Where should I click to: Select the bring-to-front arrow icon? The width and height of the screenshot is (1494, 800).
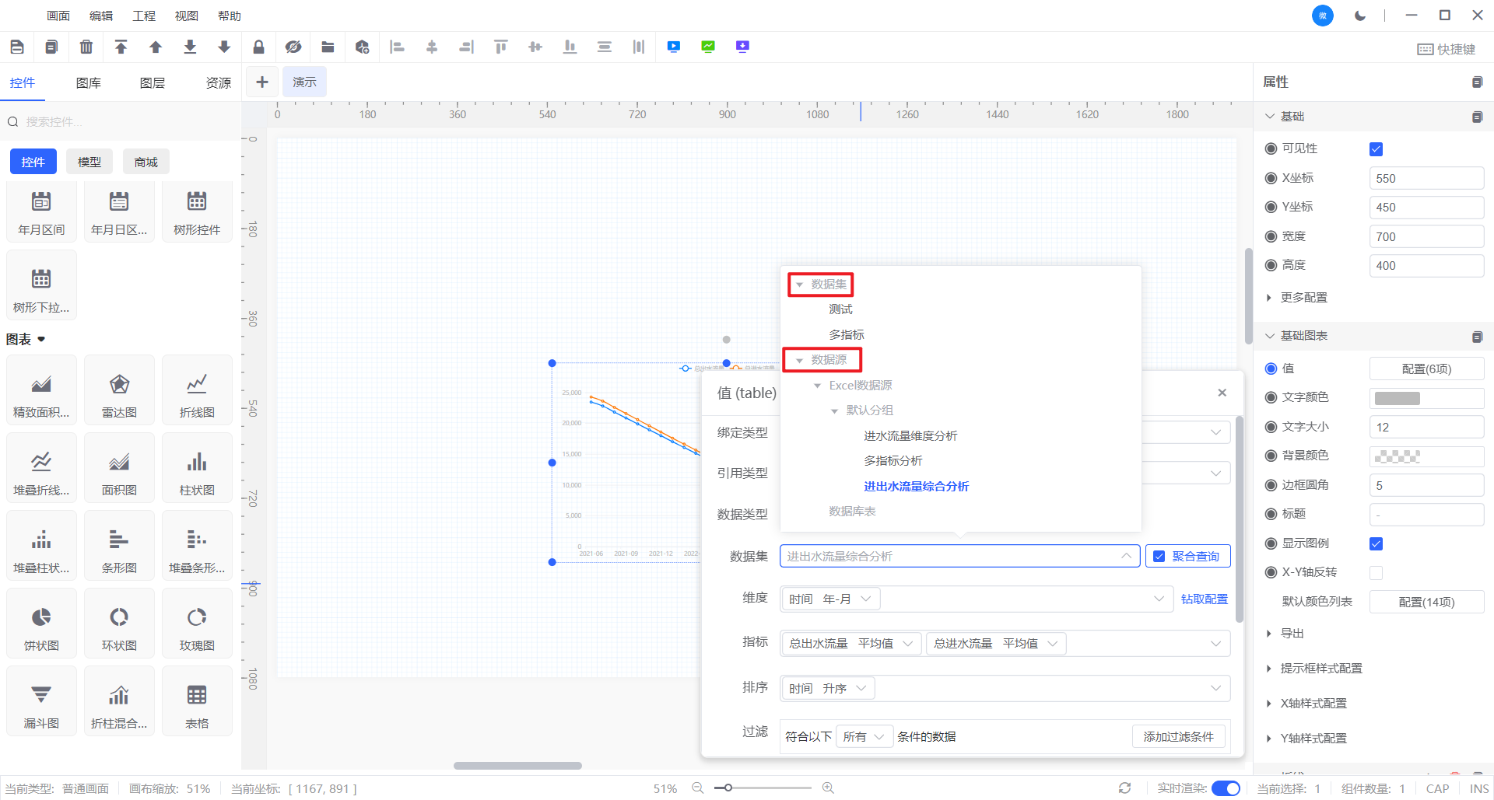coord(121,47)
